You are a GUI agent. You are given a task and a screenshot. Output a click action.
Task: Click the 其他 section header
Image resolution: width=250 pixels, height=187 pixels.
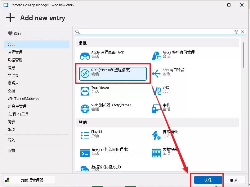coord(158,122)
